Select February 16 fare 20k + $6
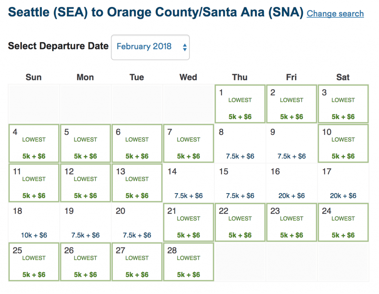The image size is (379, 294). pyautogui.click(x=291, y=183)
